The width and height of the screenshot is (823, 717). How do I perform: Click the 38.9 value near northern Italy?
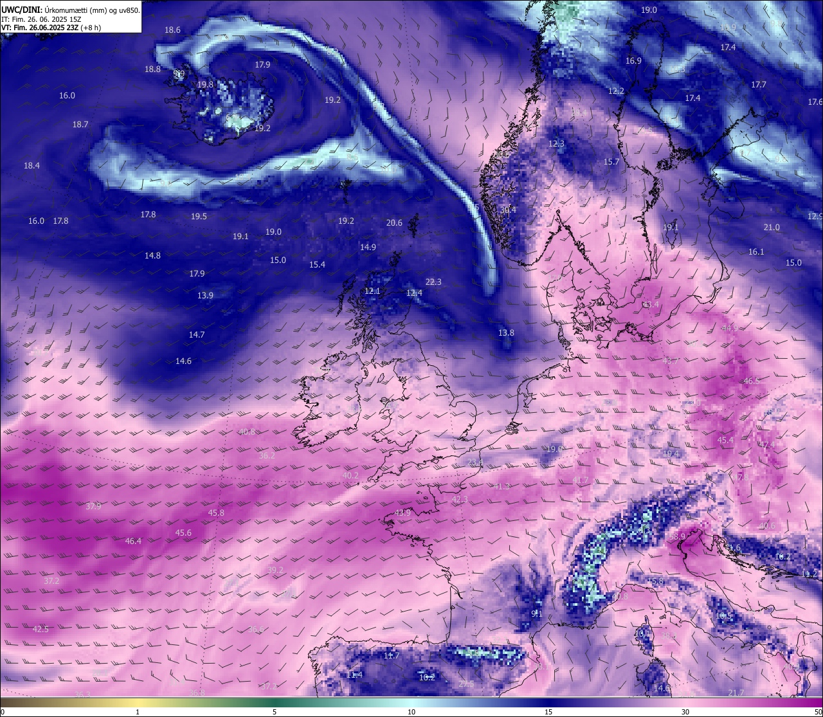click(x=677, y=536)
